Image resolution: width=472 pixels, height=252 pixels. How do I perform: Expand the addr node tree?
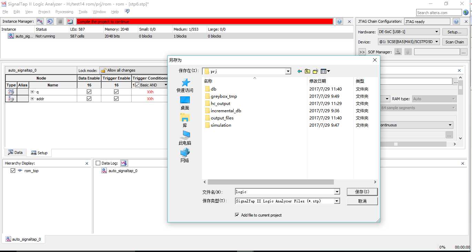[x=32, y=99]
